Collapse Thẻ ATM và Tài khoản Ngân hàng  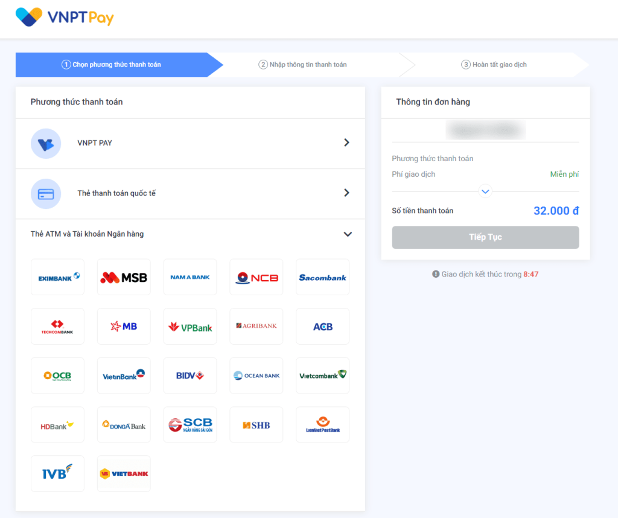[347, 234]
